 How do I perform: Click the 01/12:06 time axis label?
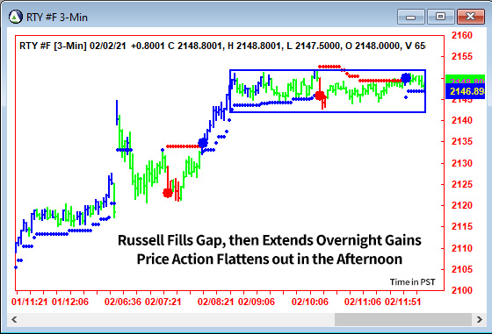[x=70, y=302]
